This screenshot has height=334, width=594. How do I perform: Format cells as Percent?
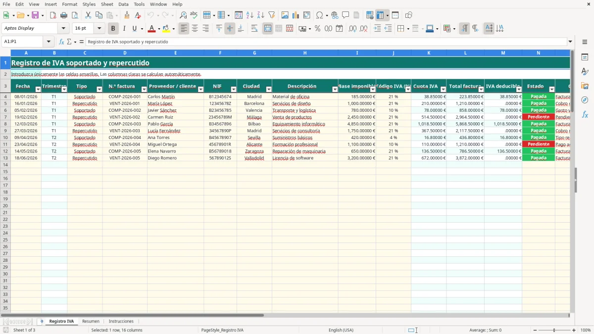(x=317, y=29)
